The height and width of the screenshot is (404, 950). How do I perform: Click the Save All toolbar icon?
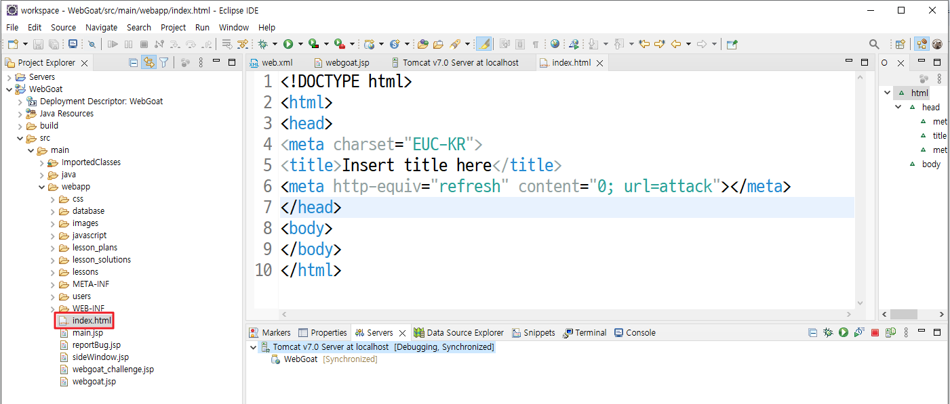(52, 44)
